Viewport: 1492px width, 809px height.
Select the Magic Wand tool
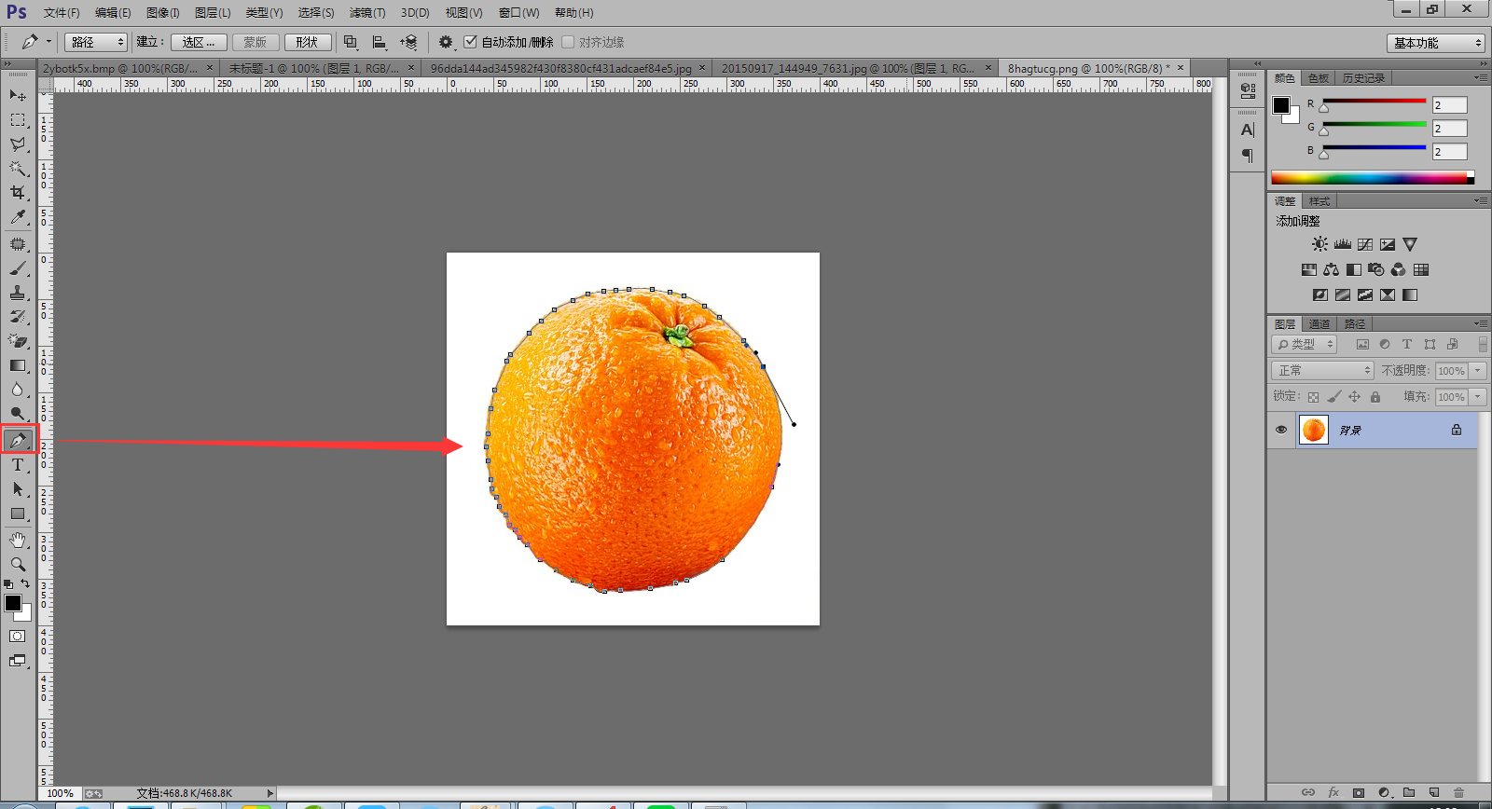point(18,169)
